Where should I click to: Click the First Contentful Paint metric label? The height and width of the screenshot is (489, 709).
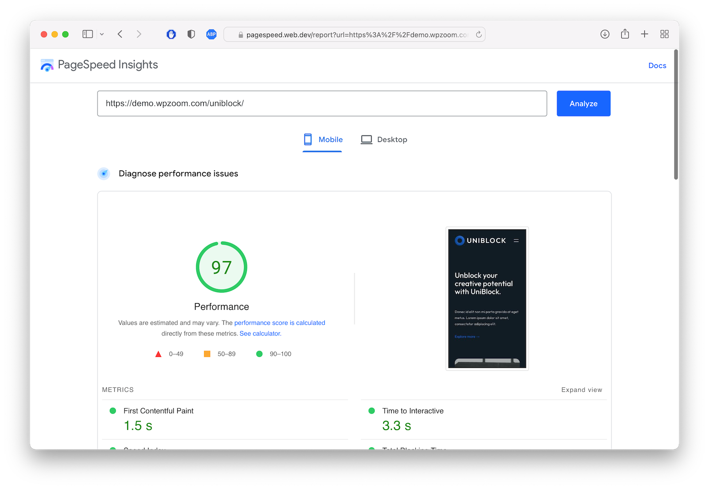[159, 411]
